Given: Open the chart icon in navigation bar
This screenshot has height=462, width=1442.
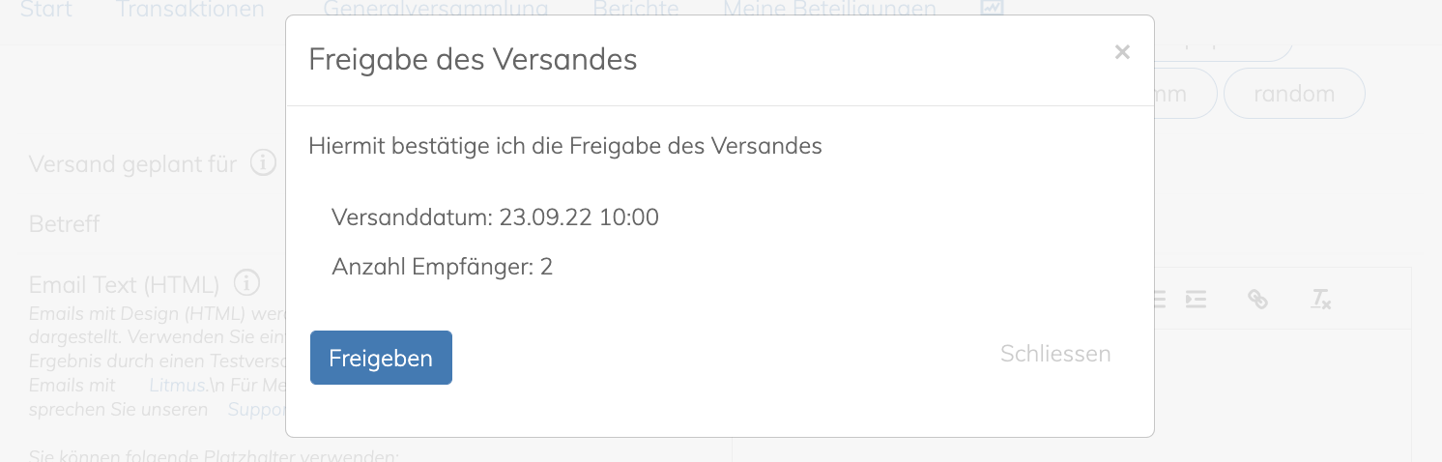Looking at the screenshot, I should tap(993, 8).
